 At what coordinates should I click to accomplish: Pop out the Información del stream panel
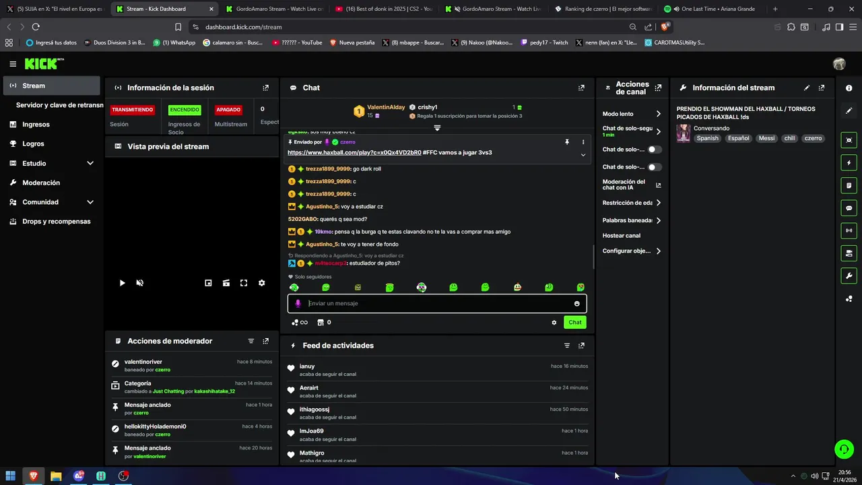[x=822, y=88]
